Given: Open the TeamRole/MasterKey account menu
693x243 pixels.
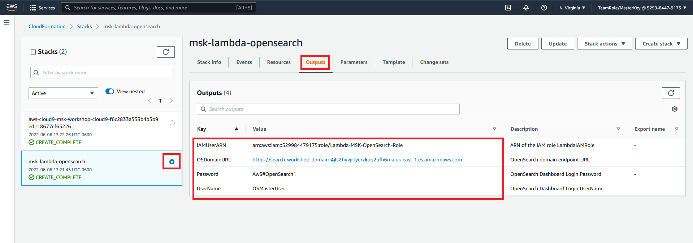Looking at the screenshot, I should pyautogui.click(x=642, y=8).
